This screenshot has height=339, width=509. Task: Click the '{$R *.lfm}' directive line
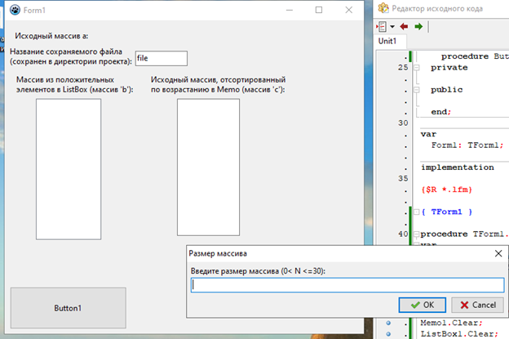tap(446, 190)
